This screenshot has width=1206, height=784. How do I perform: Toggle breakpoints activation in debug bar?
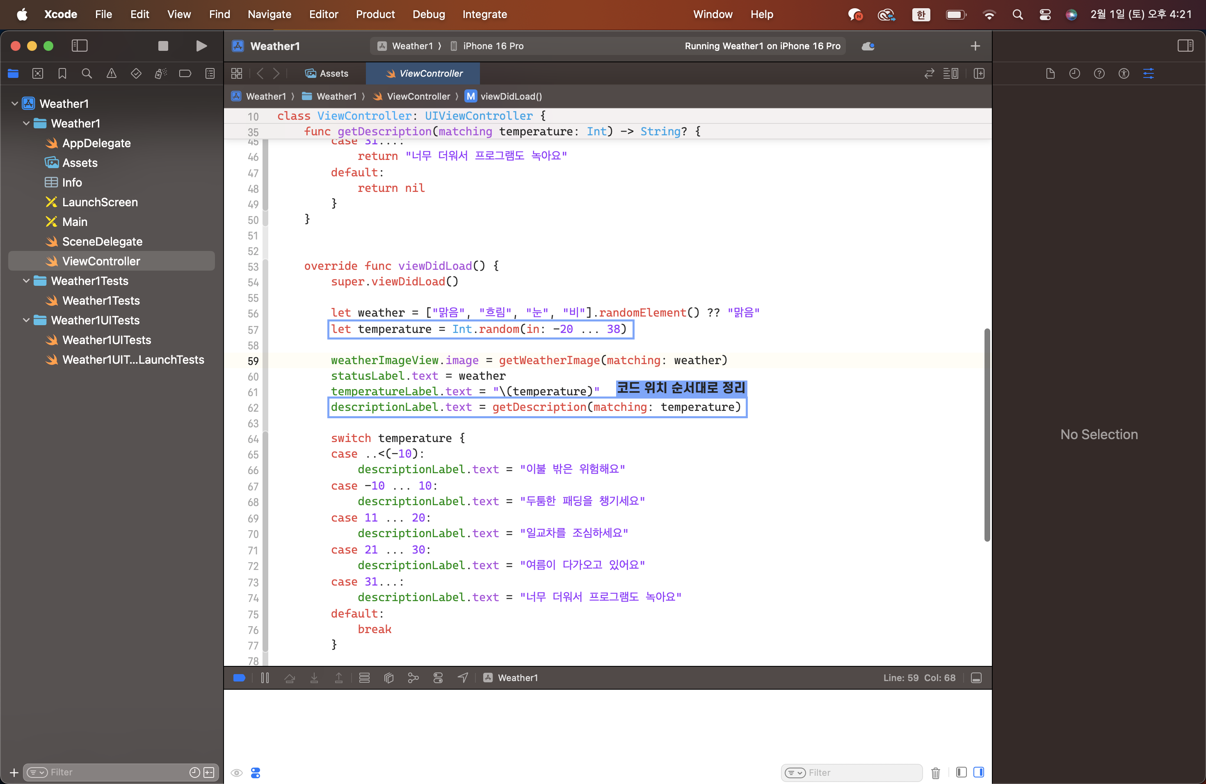pos(239,678)
